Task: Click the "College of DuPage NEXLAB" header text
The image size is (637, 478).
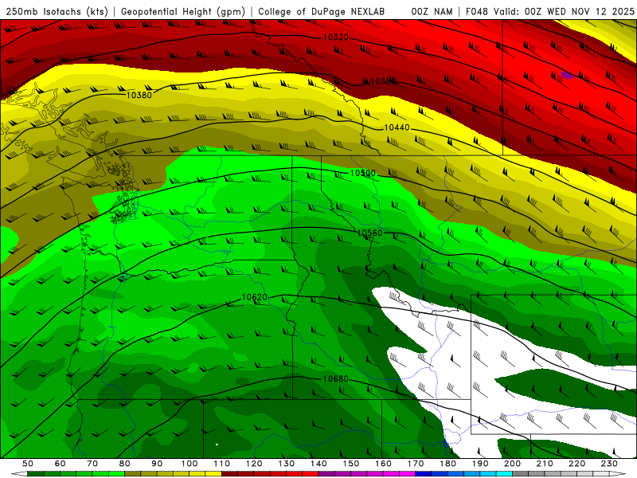Action: pos(321,11)
